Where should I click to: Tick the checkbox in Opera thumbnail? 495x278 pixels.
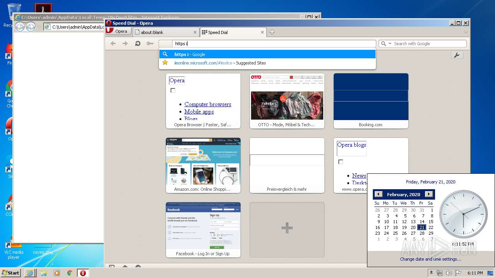(x=173, y=90)
